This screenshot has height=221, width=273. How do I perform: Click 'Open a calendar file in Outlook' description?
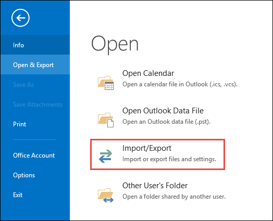(180, 84)
